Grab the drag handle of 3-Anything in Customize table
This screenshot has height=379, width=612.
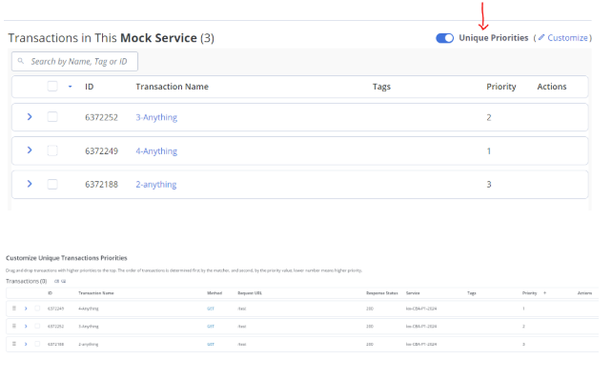coord(14,326)
